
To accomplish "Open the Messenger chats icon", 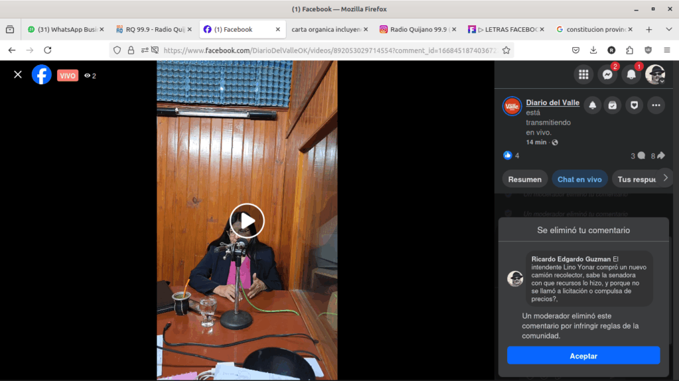I will click(607, 75).
